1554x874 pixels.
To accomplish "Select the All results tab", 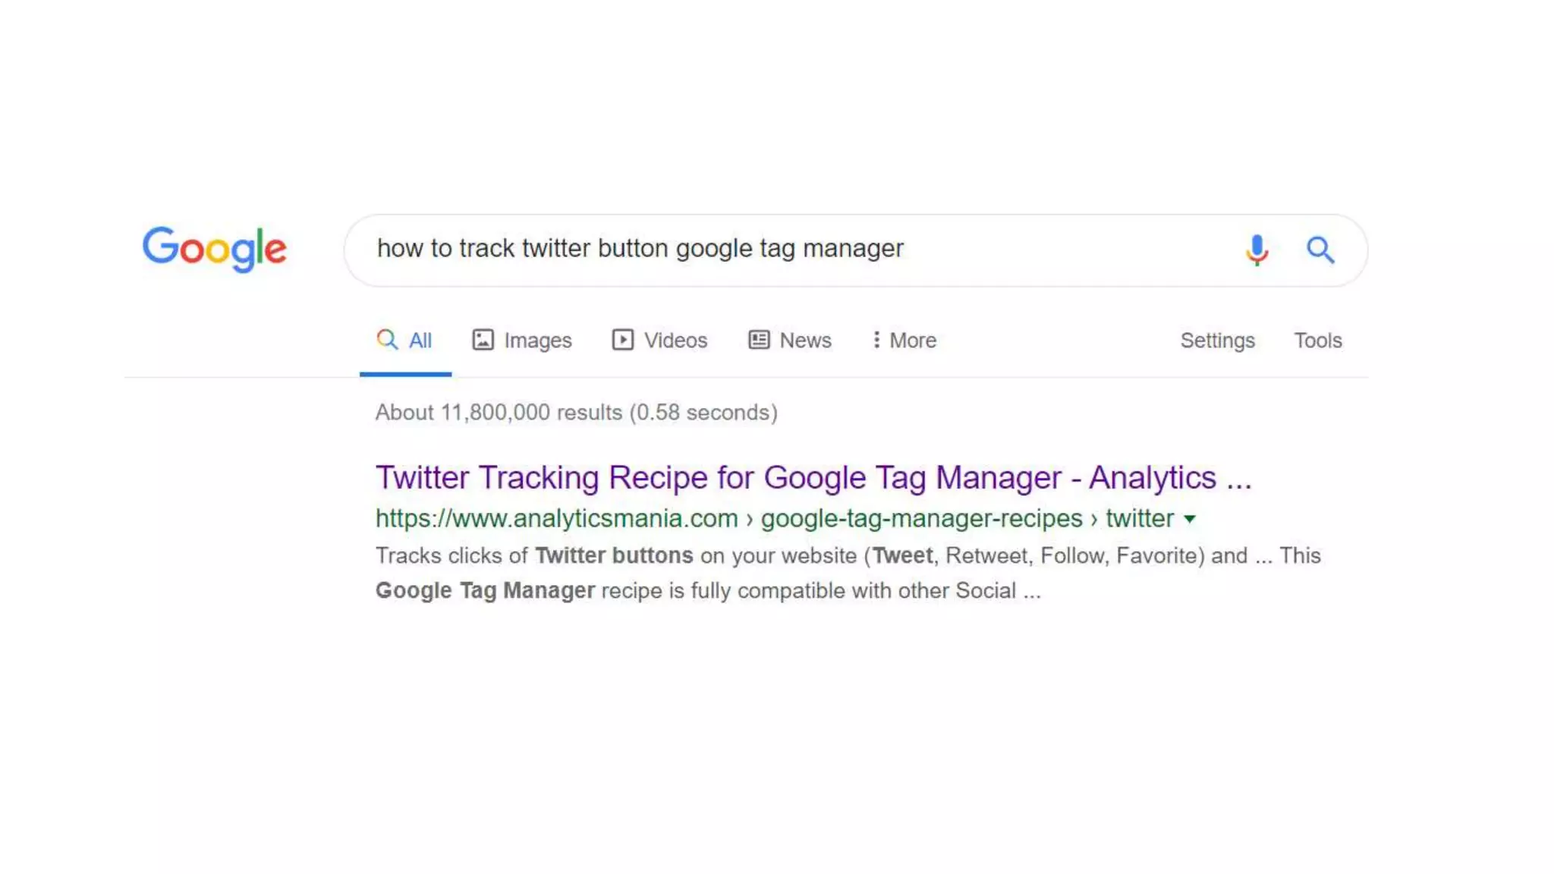I will [x=420, y=341].
